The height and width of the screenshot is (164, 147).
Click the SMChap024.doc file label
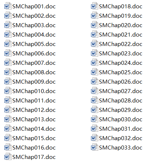point(121,63)
